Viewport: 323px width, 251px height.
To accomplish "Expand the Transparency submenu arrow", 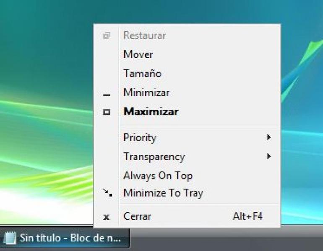I will [x=268, y=156].
